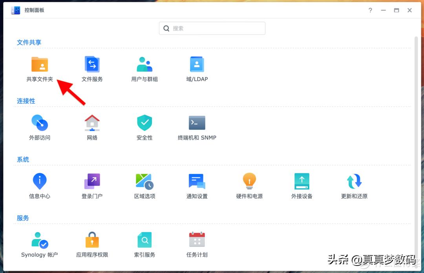Open 区域选项 (Regional Options)
This screenshot has width=424, height=273.
(x=144, y=185)
